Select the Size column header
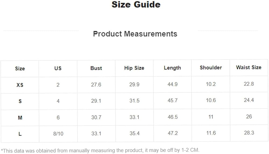The width and height of the screenshot is (269, 154). coord(20,69)
